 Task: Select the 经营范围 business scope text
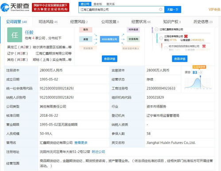(126, 164)
